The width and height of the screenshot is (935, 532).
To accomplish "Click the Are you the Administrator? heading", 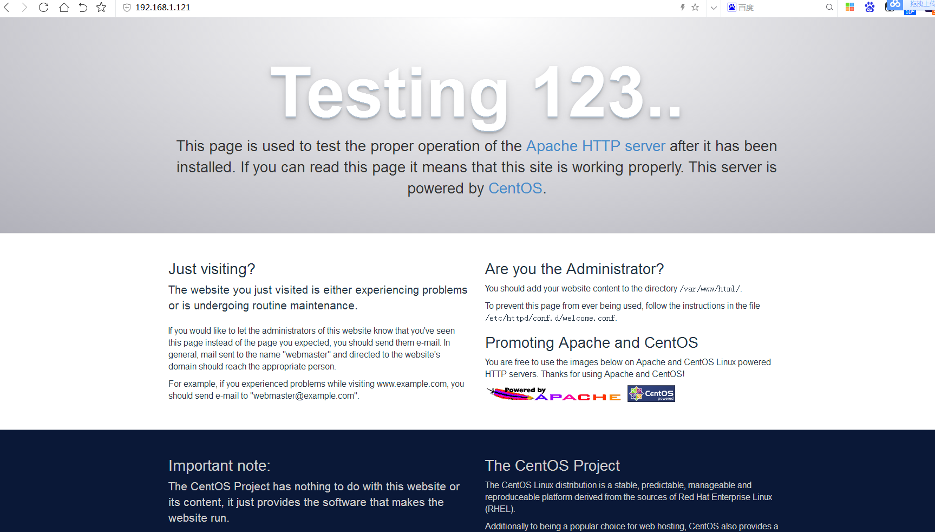I will click(x=574, y=269).
